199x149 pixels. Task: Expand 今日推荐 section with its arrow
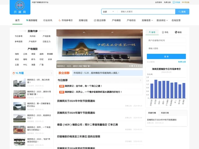140,80
